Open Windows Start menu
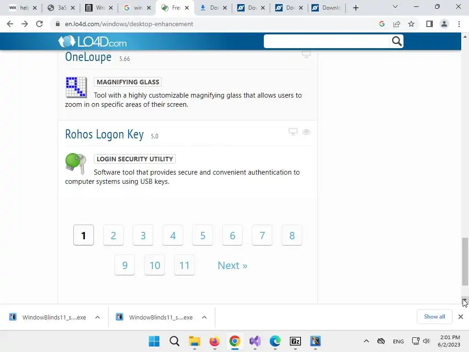Image resolution: width=469 pixels, height=352 pixels. (154, 341)
